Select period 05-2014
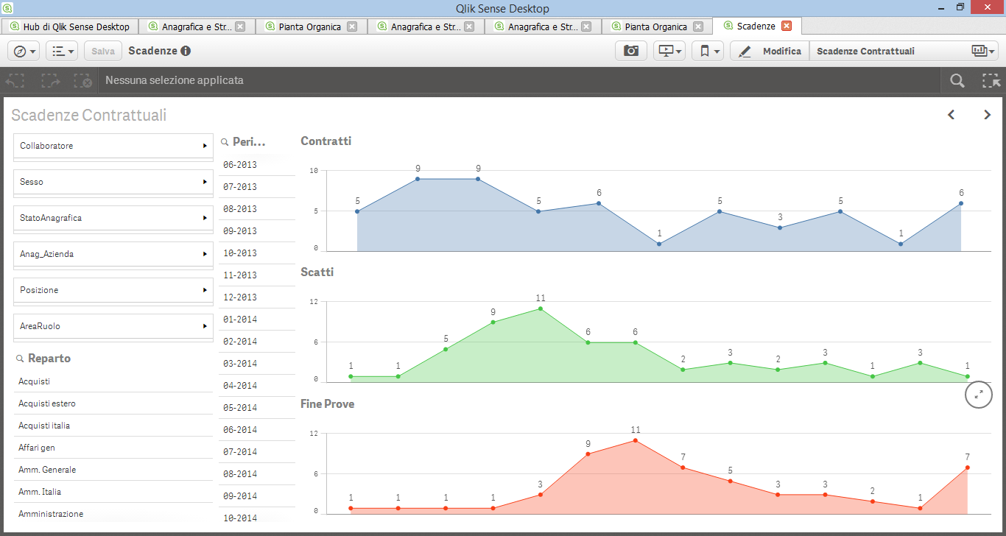1006x536 pixels. [256, 408]
